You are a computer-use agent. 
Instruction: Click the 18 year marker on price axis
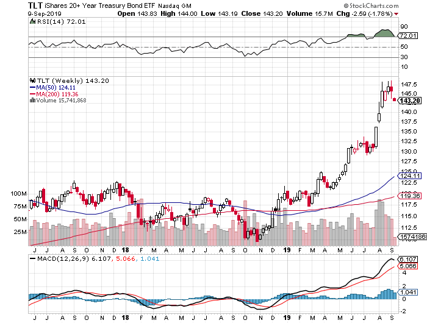point(125,250)
